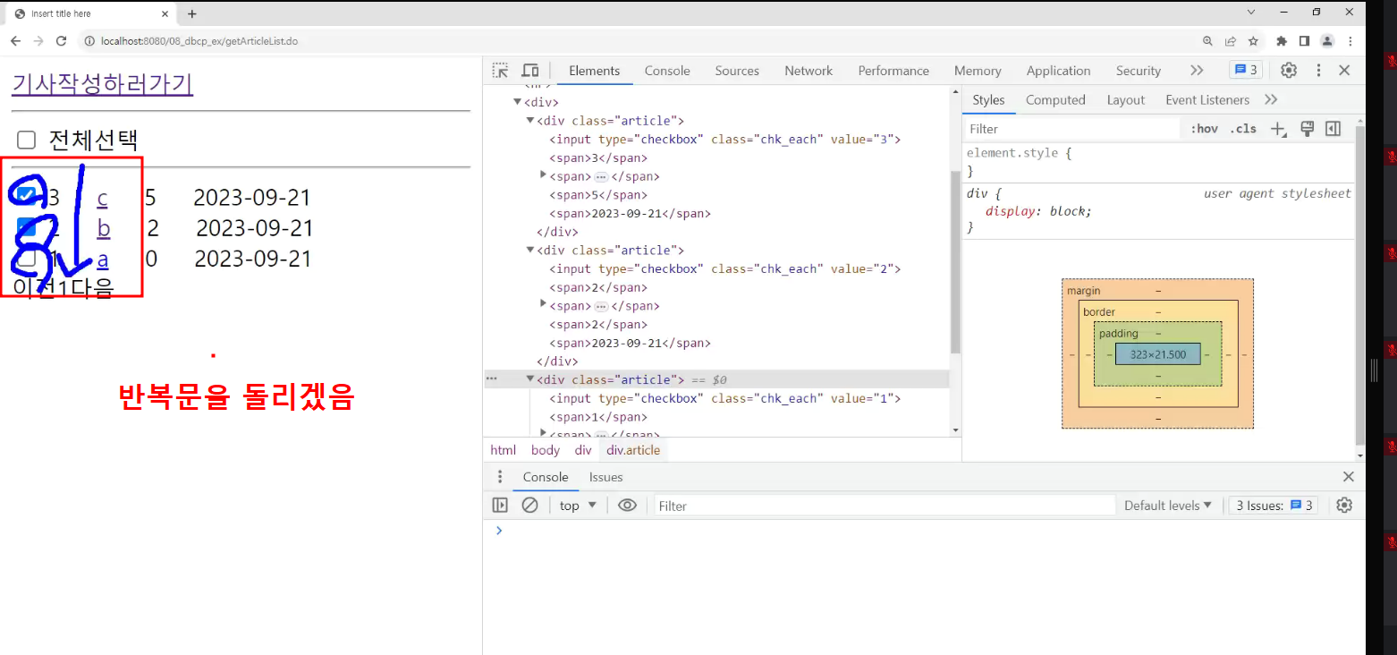Open a new browser tab
The image size is (1397, 655).
(191, 13)
